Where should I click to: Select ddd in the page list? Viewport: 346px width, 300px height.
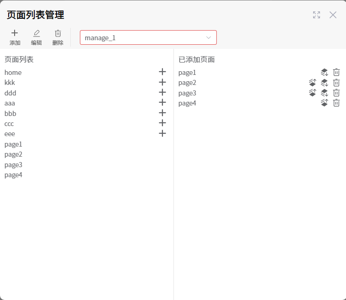coord(10,93)
